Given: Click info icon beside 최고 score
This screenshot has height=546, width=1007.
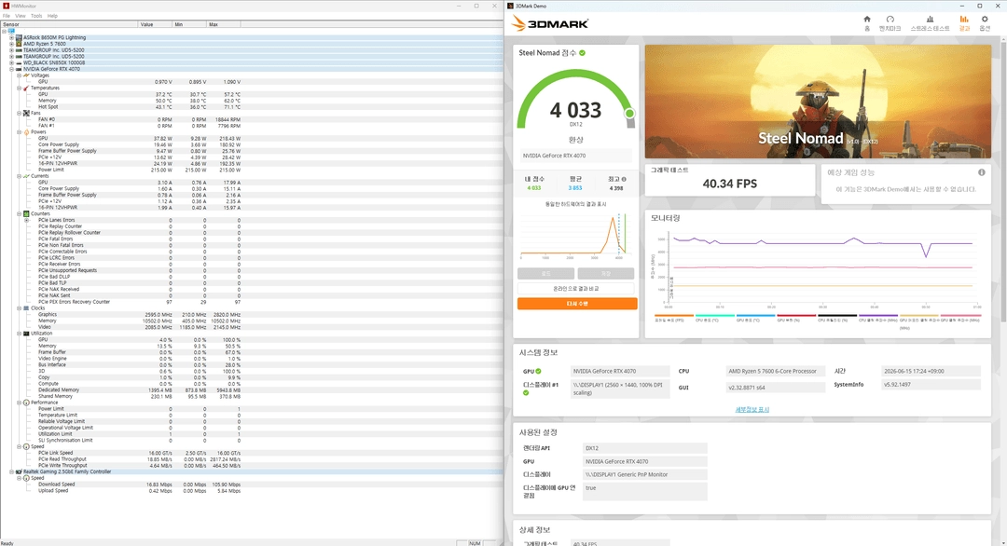Looking at the screenshot, I should (x=624, y=180).
